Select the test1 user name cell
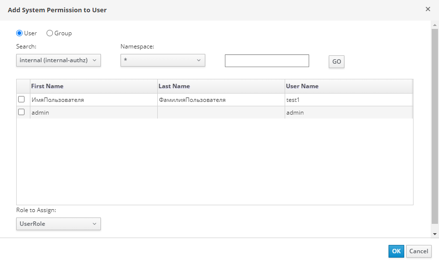The image size is (439, 265). coord(294,99)
